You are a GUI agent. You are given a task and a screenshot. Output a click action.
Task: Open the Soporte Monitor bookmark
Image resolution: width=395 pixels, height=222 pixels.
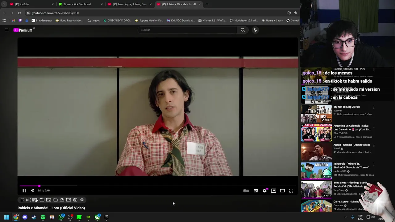coord(149,21)
